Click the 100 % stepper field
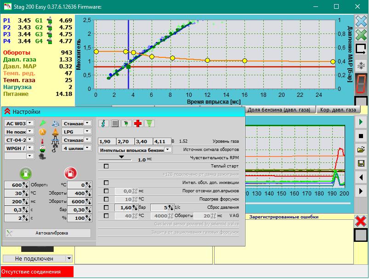Image resolution: width=369 pixels, height=279 pixels. 79,218
